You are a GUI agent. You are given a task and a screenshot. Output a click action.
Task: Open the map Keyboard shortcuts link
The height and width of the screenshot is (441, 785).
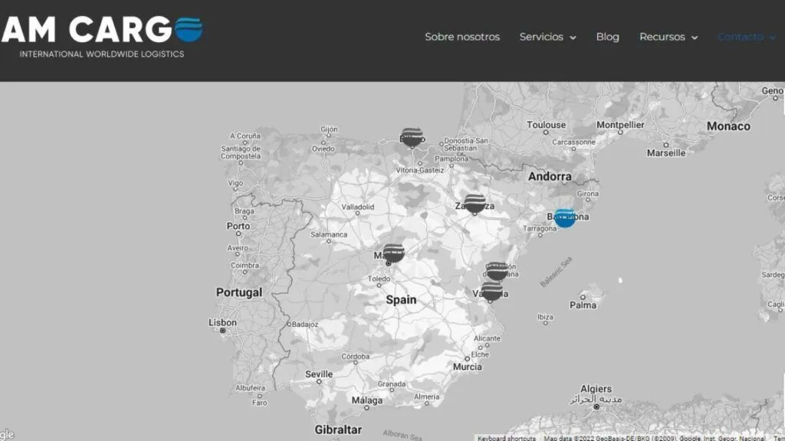[x=506, y=438]
